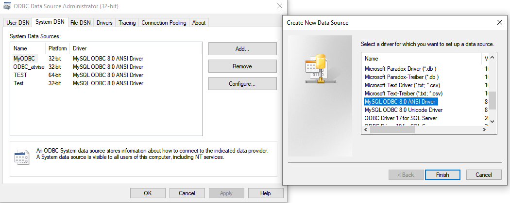Select the 64-bit TEST data source

106,75
